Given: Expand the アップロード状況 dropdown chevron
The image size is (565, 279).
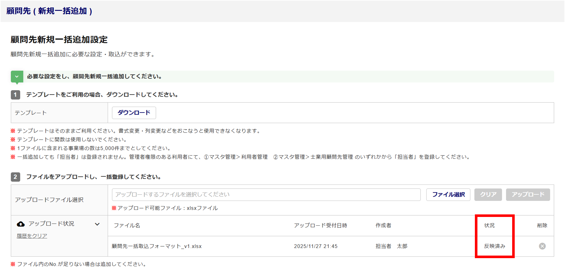Looking at the screenshot, I should coord(97,224).
